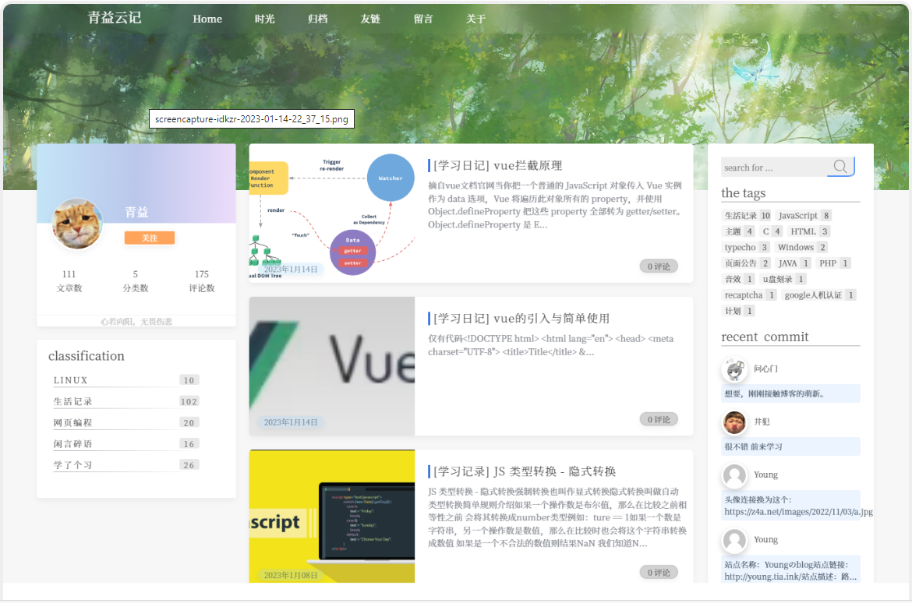Image resolution: width=912 pixels, height=603 pixels.
Task: Click the date '2023年1月08日' label
Action: pos(291,575)
